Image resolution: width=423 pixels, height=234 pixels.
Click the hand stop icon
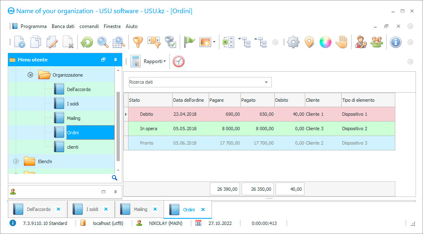tap(342, 42)
